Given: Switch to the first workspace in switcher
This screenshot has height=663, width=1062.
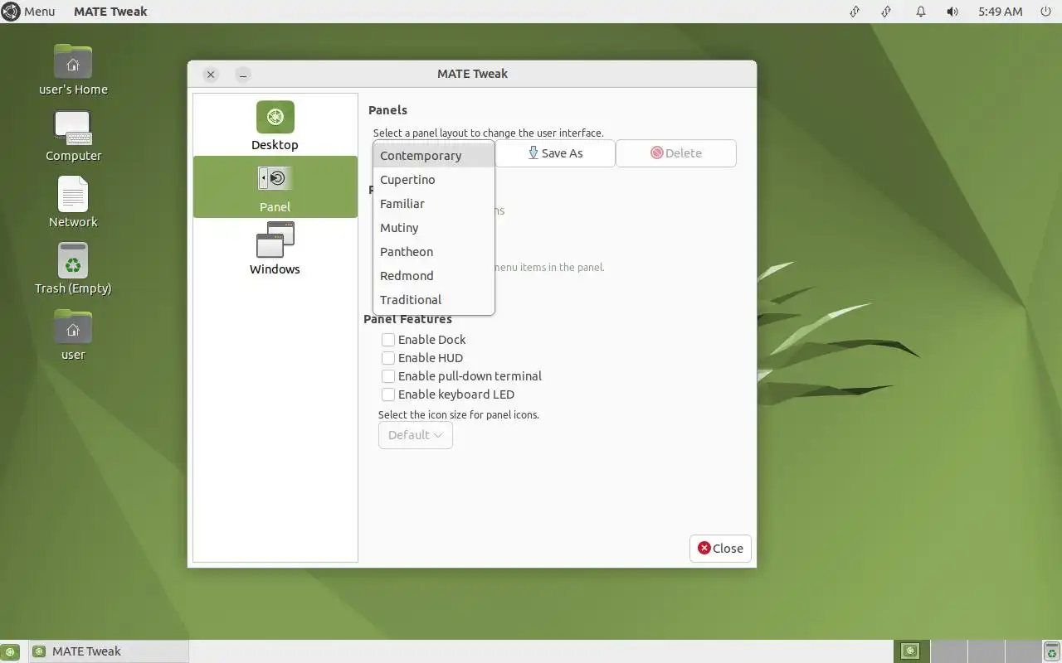Looking at the screenshot, I should pyautogui.click(x=911, y=651).
